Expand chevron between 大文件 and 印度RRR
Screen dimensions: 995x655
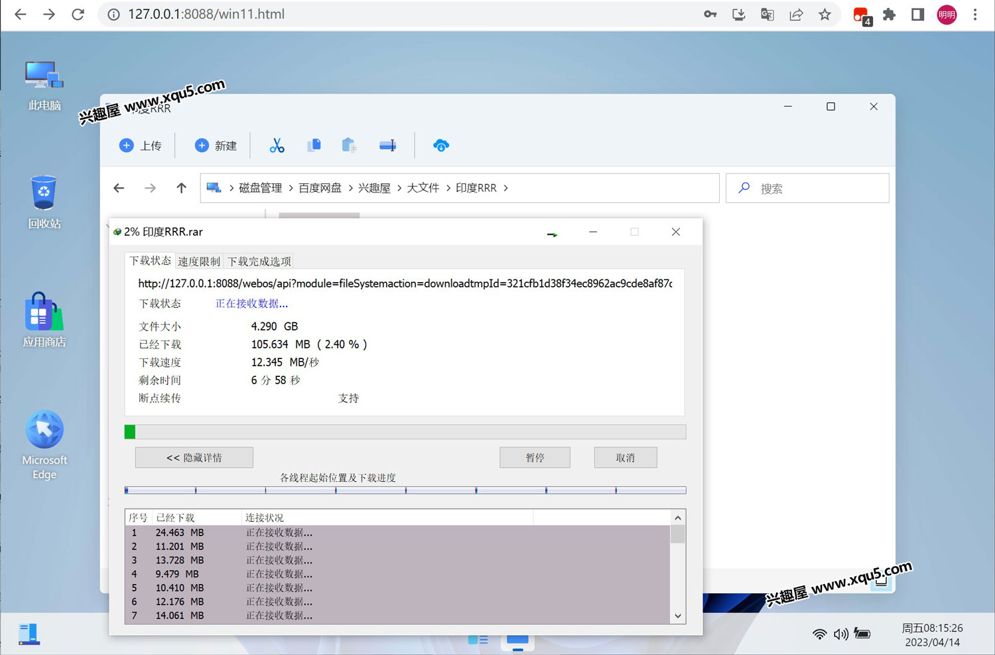[448, 188]
